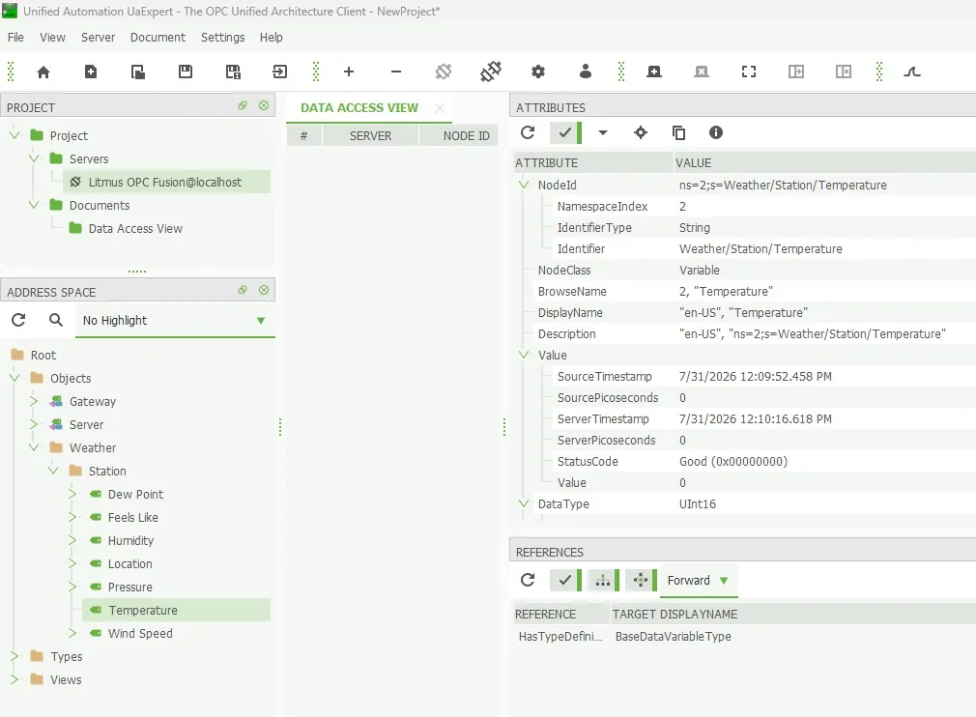Image resolution: width=976 pixels, height=717 pixels.
Task: Close the Project panel with its X icon
Action: 264,105
